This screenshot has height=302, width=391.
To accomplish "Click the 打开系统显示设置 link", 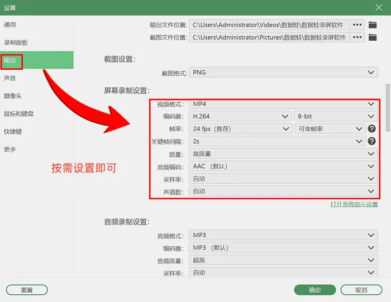I will [354, 204].
